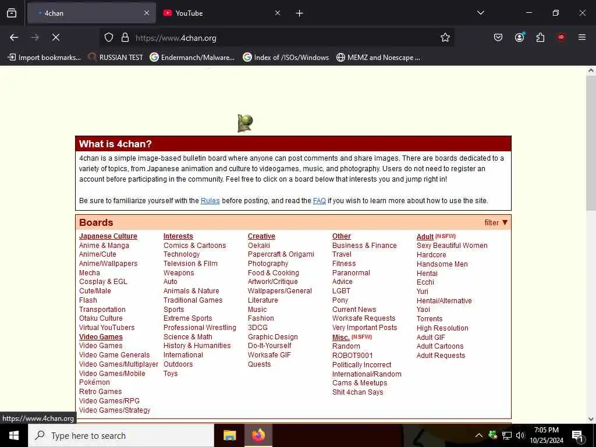Open Endermanch/Malware bookmark

tap(192, 58)
